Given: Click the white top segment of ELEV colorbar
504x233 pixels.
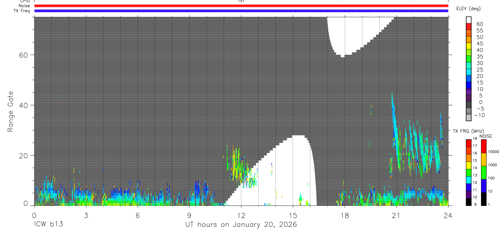Looking at the screenshot, I should coord(469,21).
